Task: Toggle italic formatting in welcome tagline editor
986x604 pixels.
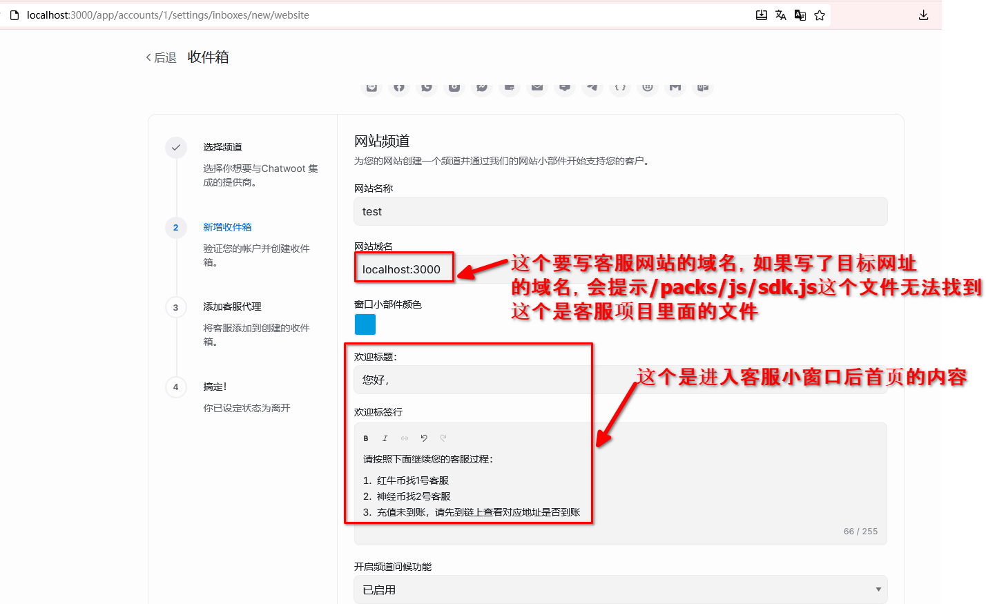Action: tap(385, 438)
